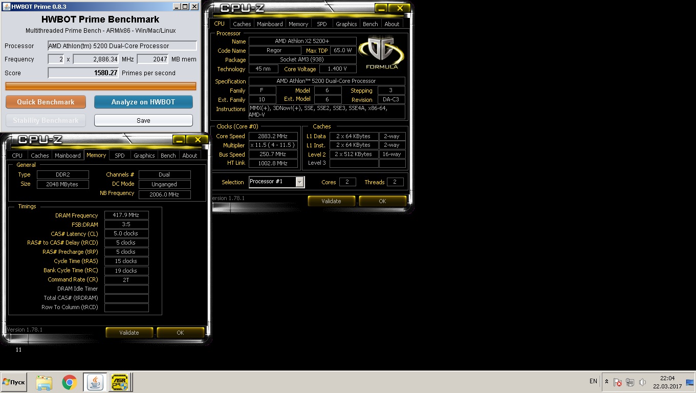Screen dimensions: 696x393
Task: Launch Google Chrome from the taskbar
Action: coord(70,382)
